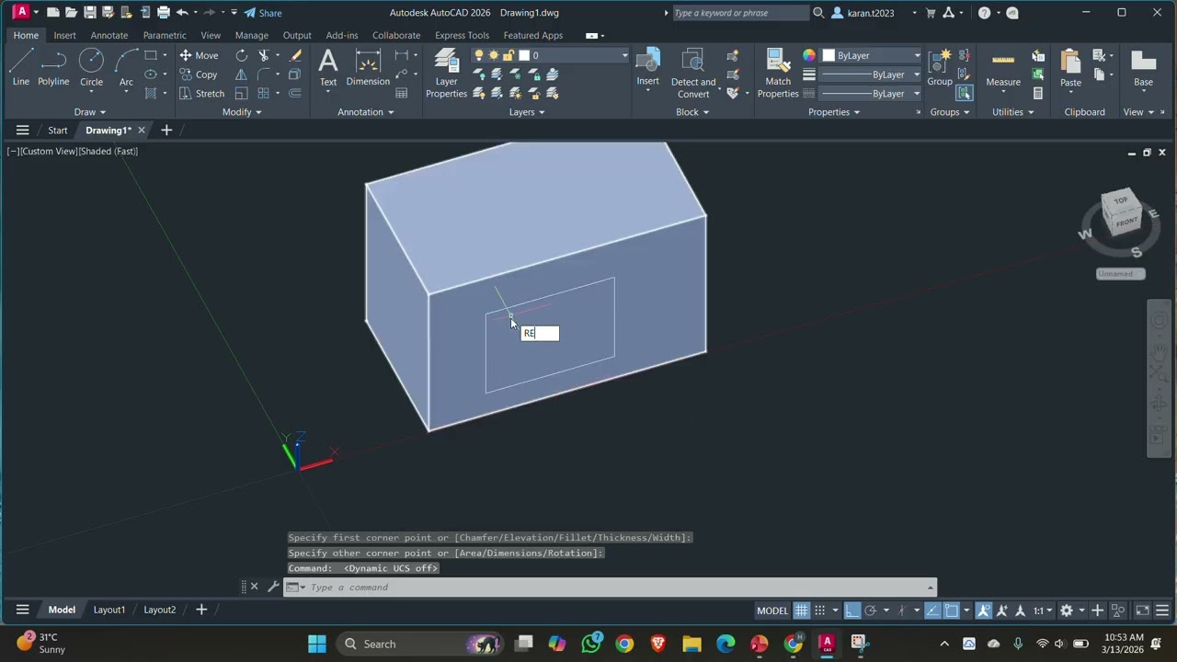Click the keyword search box

click(x=740, y=13)
